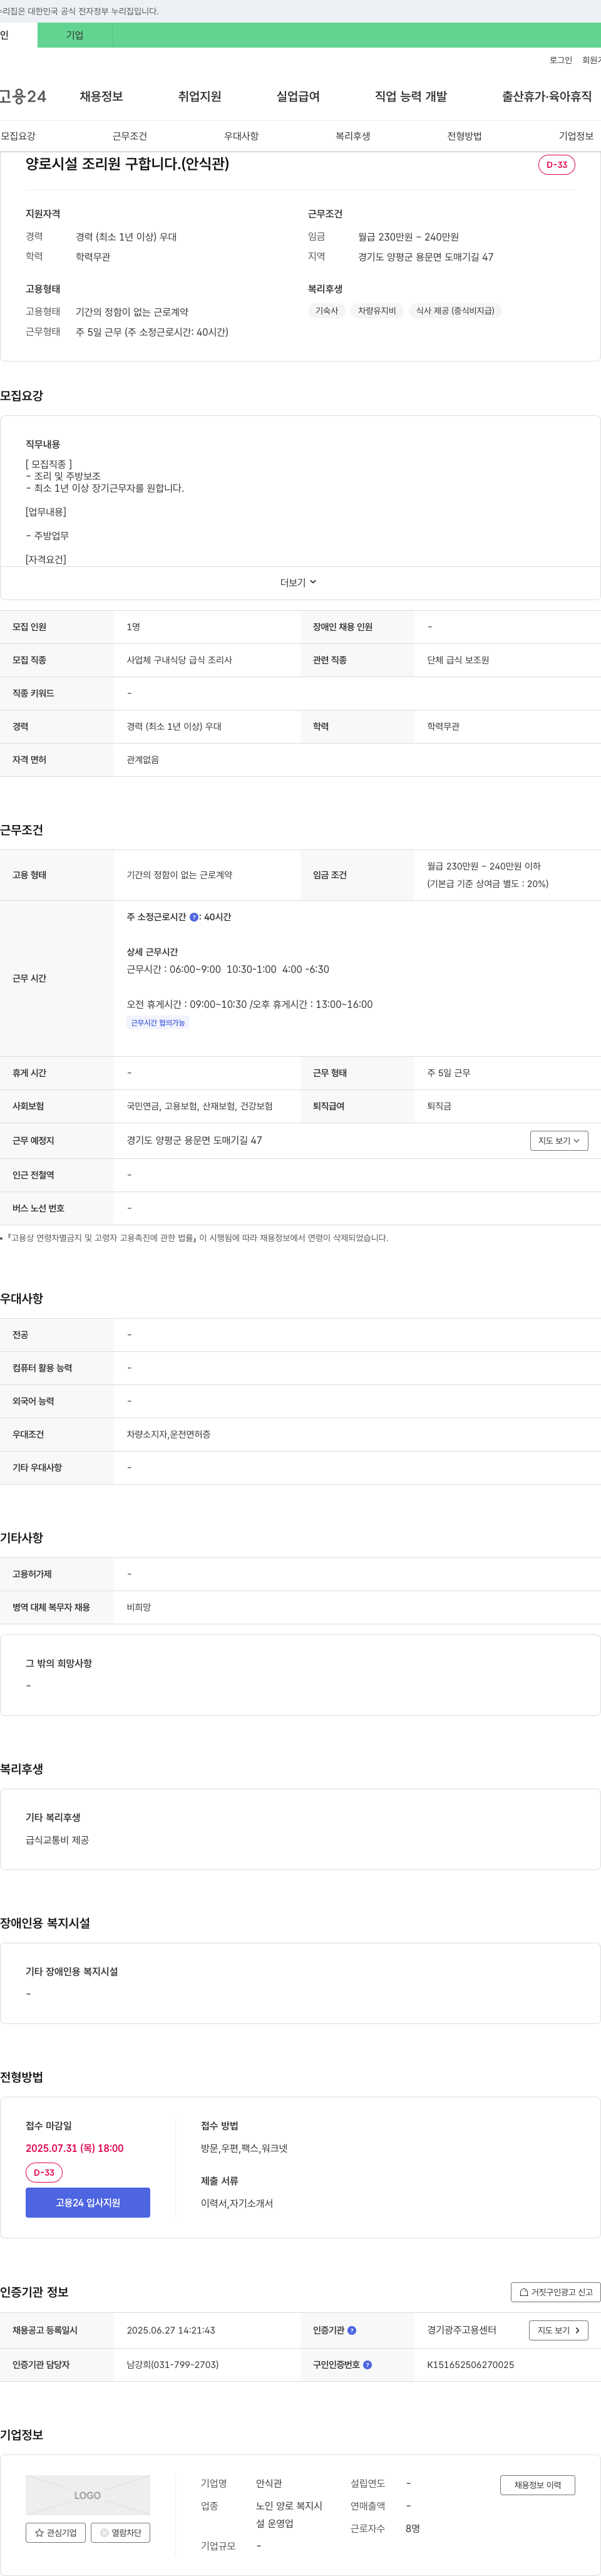
Task: Open 지도 보기 dropdown for 근무 예정지
Action: 559,1141
